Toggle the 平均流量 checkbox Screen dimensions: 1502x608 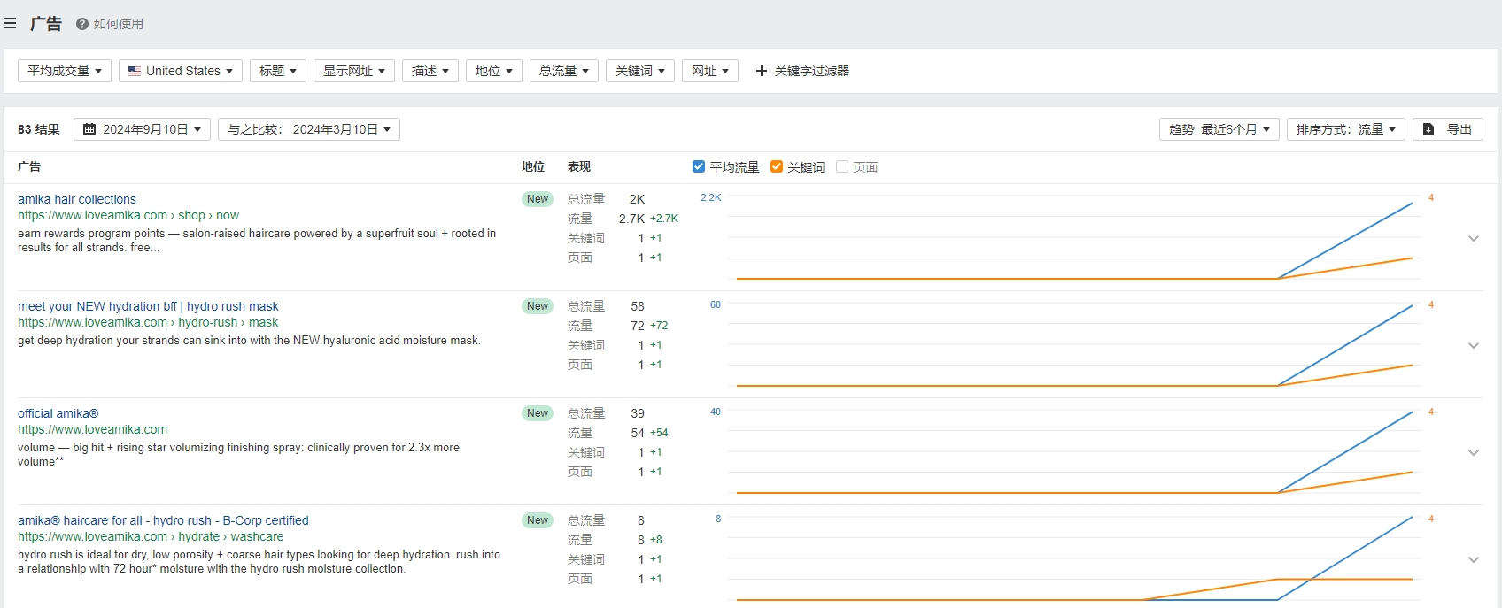pos(699,166)
